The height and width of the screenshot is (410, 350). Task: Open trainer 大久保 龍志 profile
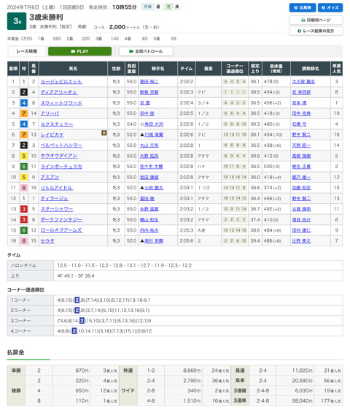(303, 82)
